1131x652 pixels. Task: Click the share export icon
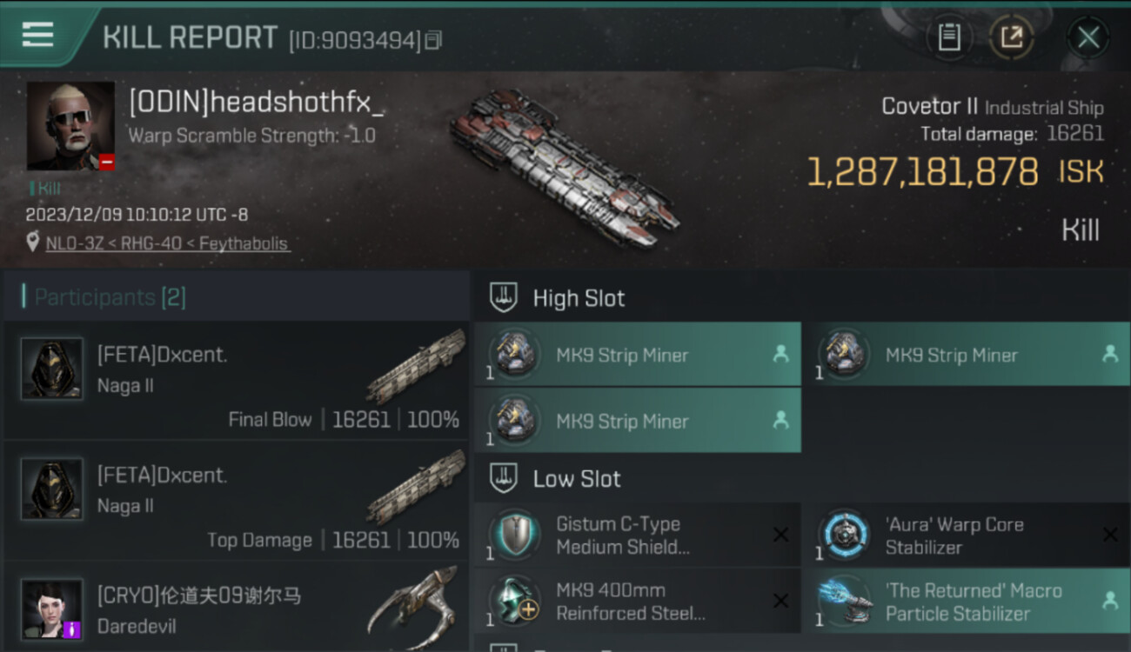coord(1012,37)
